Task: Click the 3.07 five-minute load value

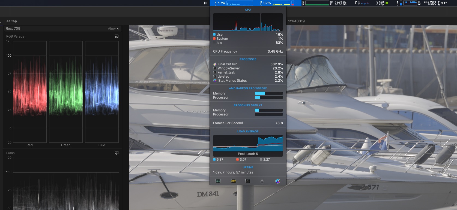Action: click(x=243, y=160)
